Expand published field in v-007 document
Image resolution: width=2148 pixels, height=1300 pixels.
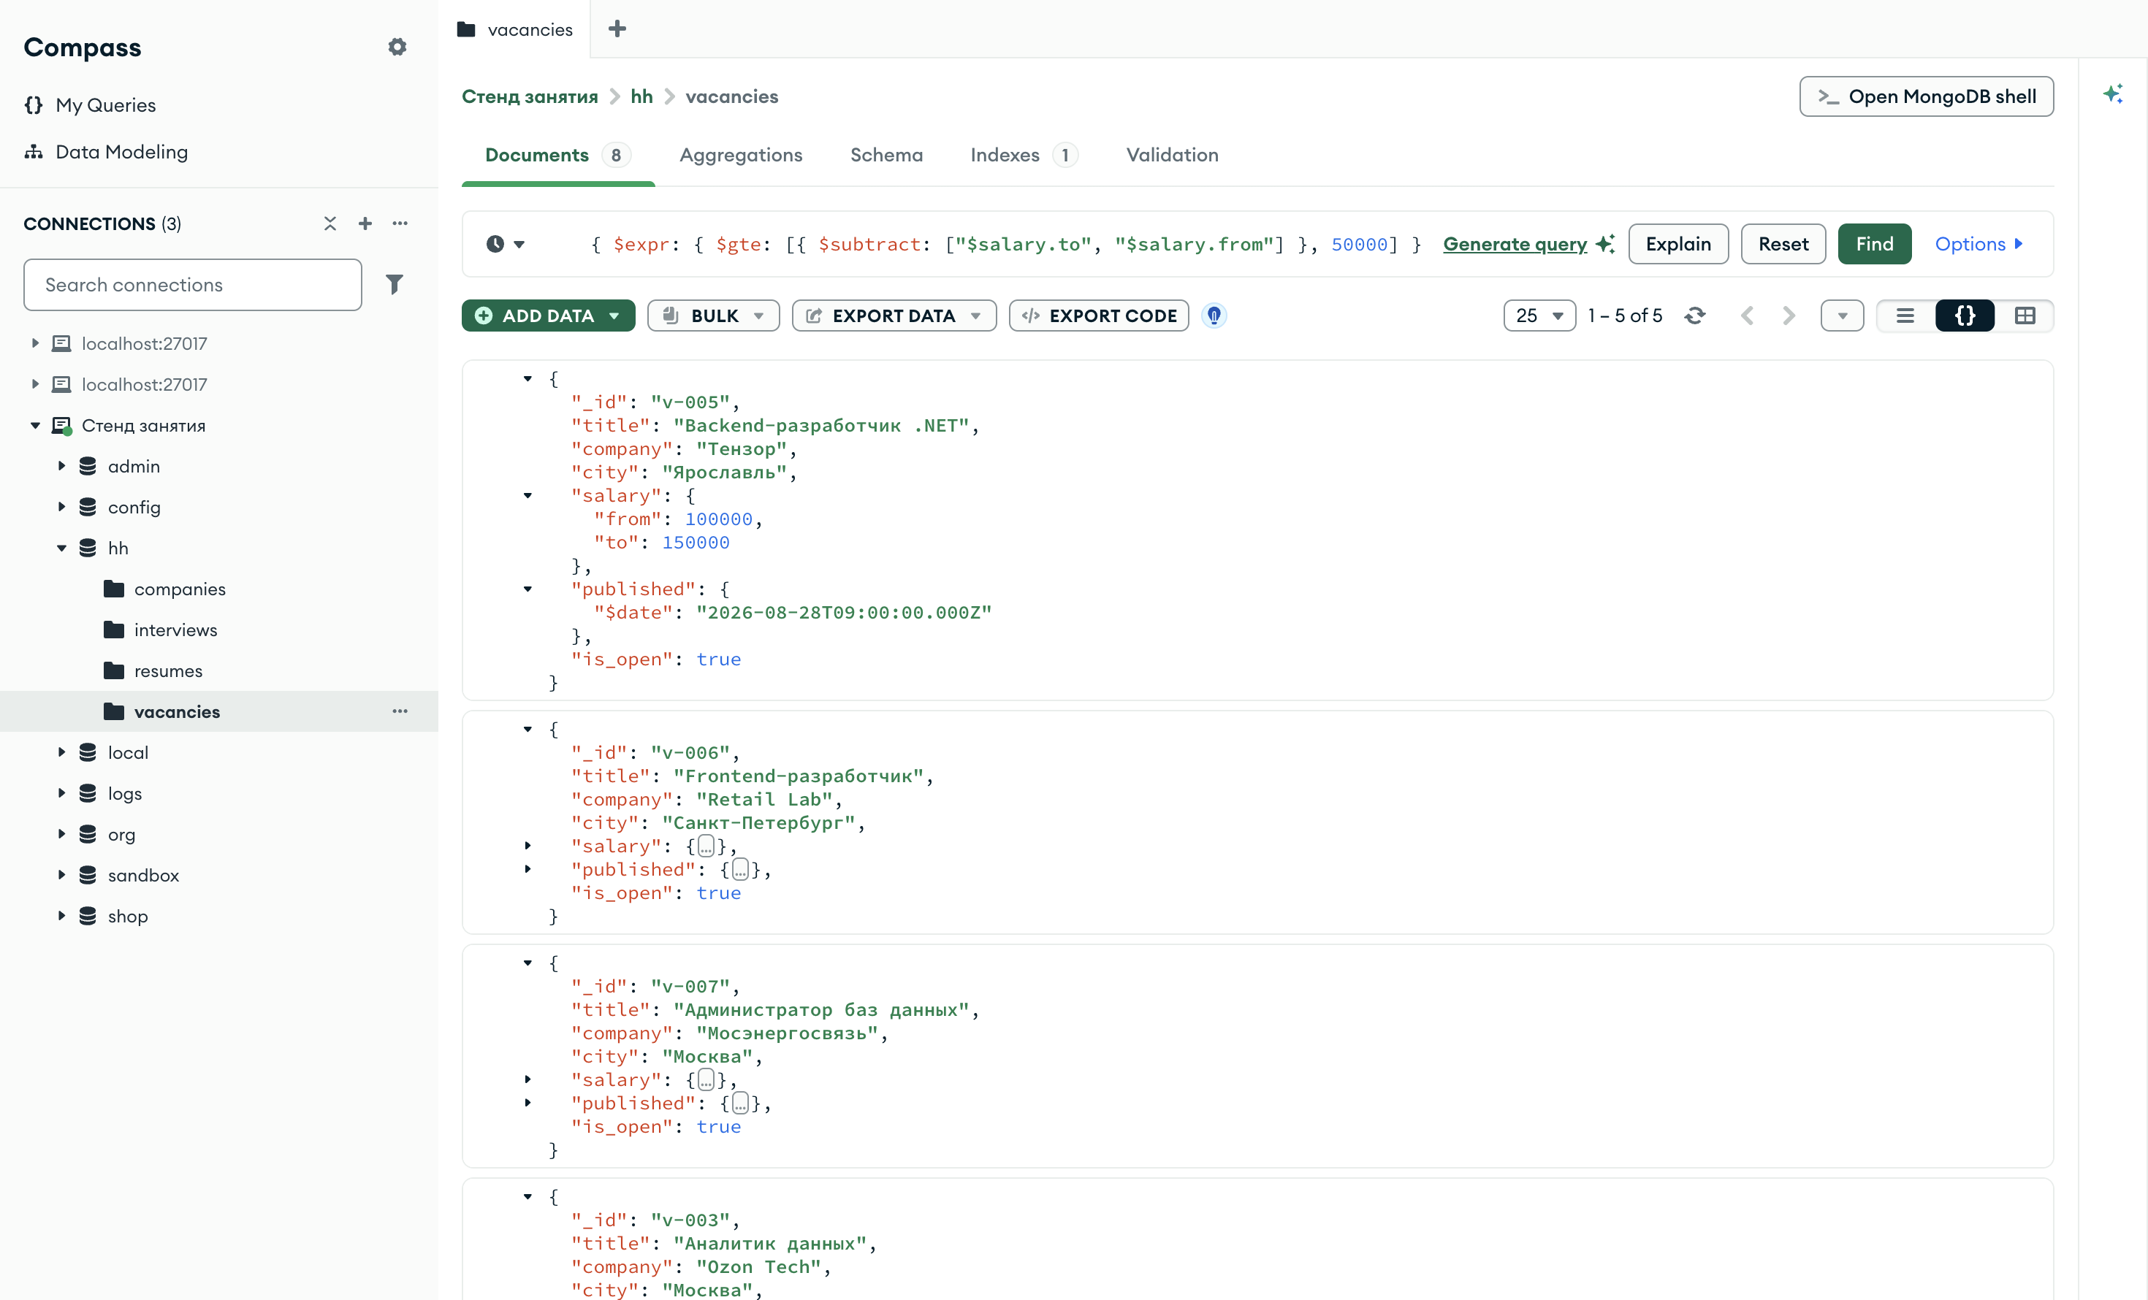[x=528, y=1102]
